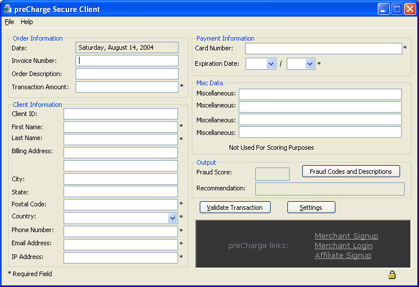Viewport: 419px width, 287px height.
Task: Click the IP Address field
Action: coord(121,258)
